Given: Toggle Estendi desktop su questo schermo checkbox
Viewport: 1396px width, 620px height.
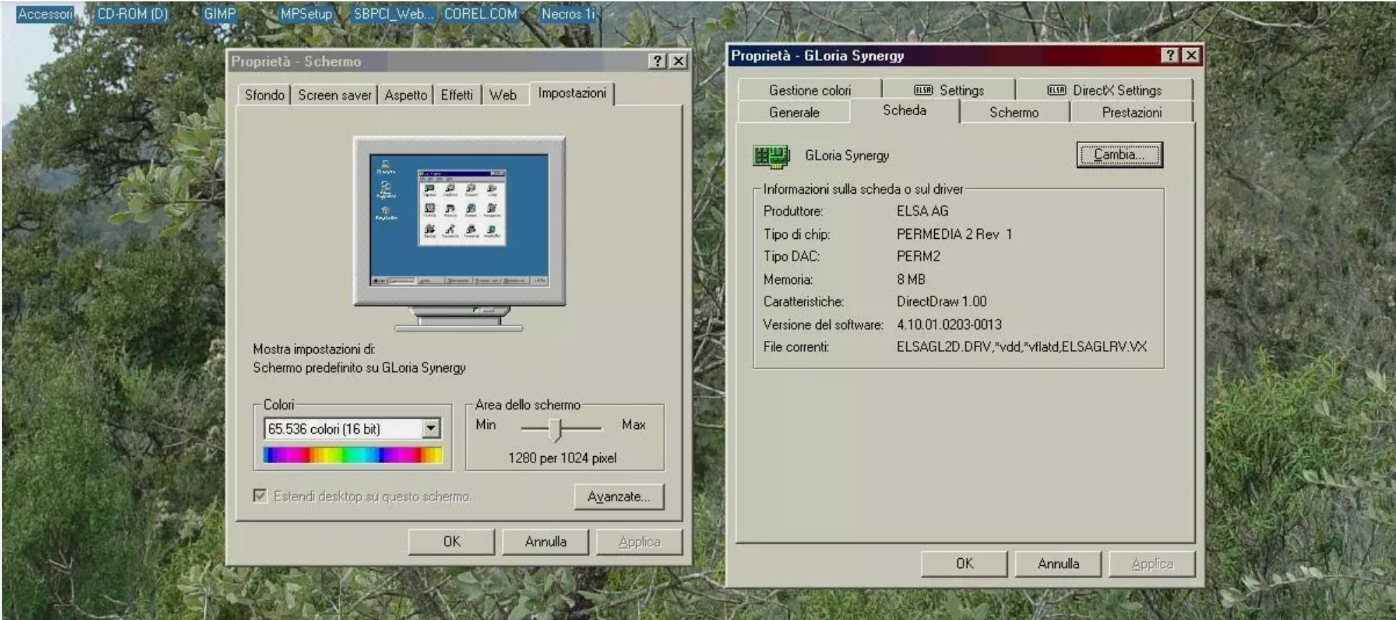Looking at the screenshot, I should coord(260,496).
